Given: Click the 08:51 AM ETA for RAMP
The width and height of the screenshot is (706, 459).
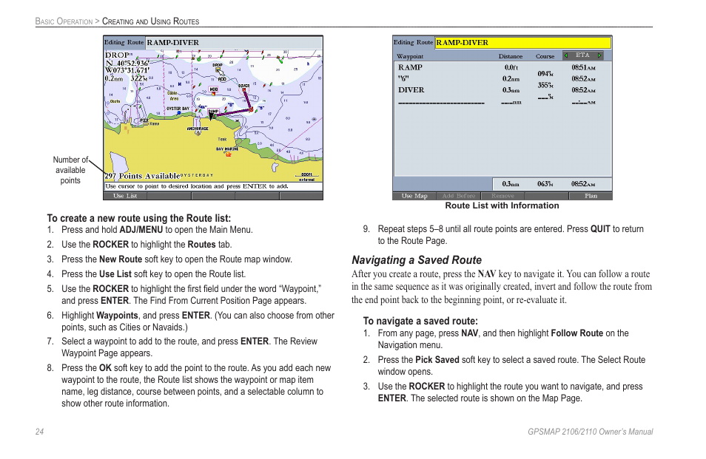Looking at the screenshot, I should point(584,67).
